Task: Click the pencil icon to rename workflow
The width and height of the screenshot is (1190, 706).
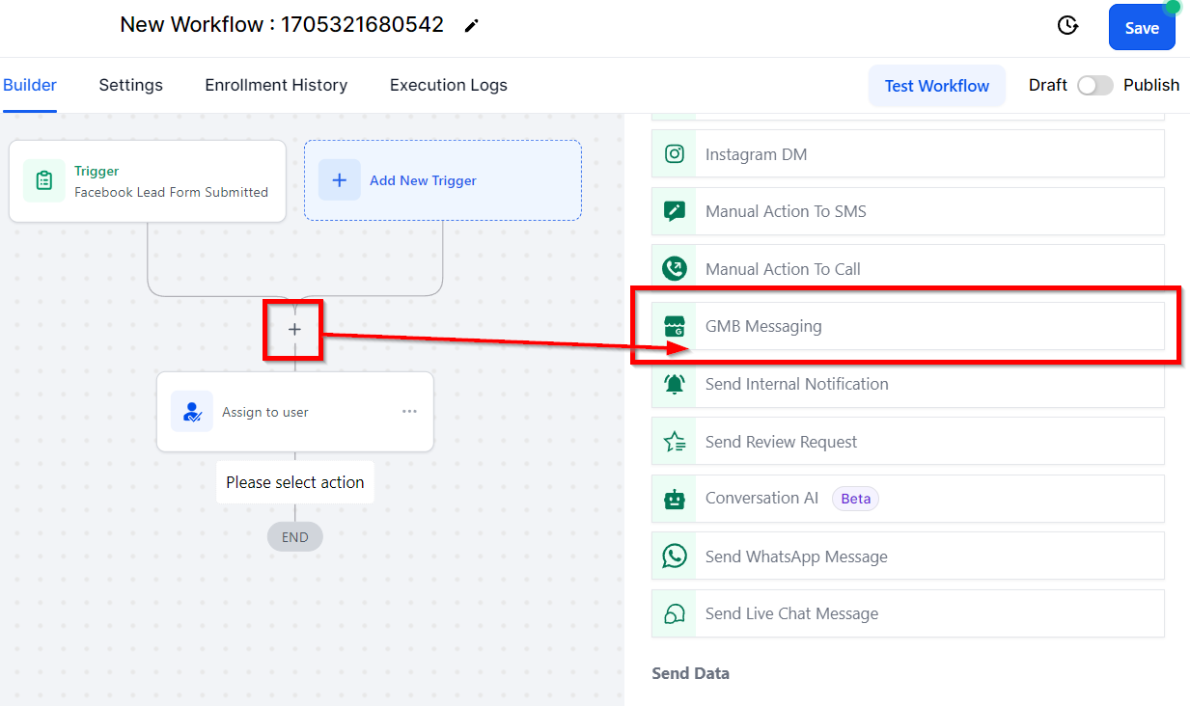Action: (x=471, y=26)
